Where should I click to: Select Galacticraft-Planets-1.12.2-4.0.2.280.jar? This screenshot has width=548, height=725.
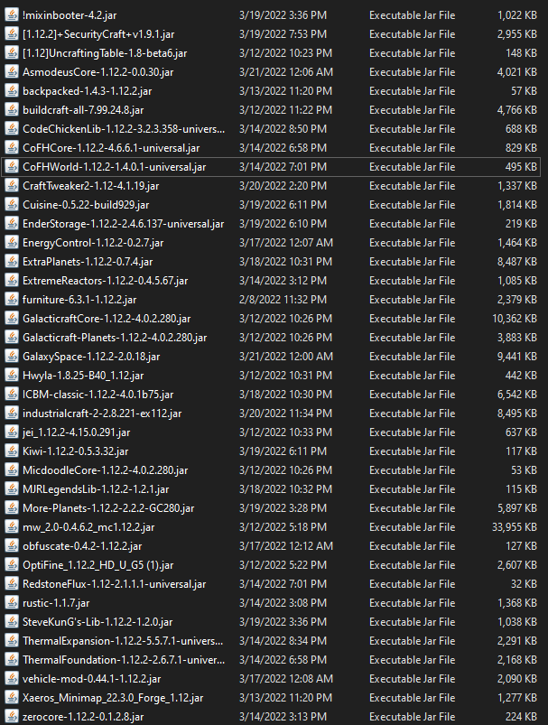[115, 338]
